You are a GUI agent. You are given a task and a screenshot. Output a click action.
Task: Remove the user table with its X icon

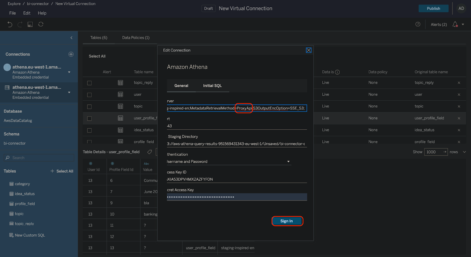pos(459,94)
